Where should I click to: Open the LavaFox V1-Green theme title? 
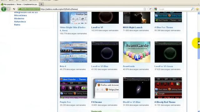pos(164,66)
